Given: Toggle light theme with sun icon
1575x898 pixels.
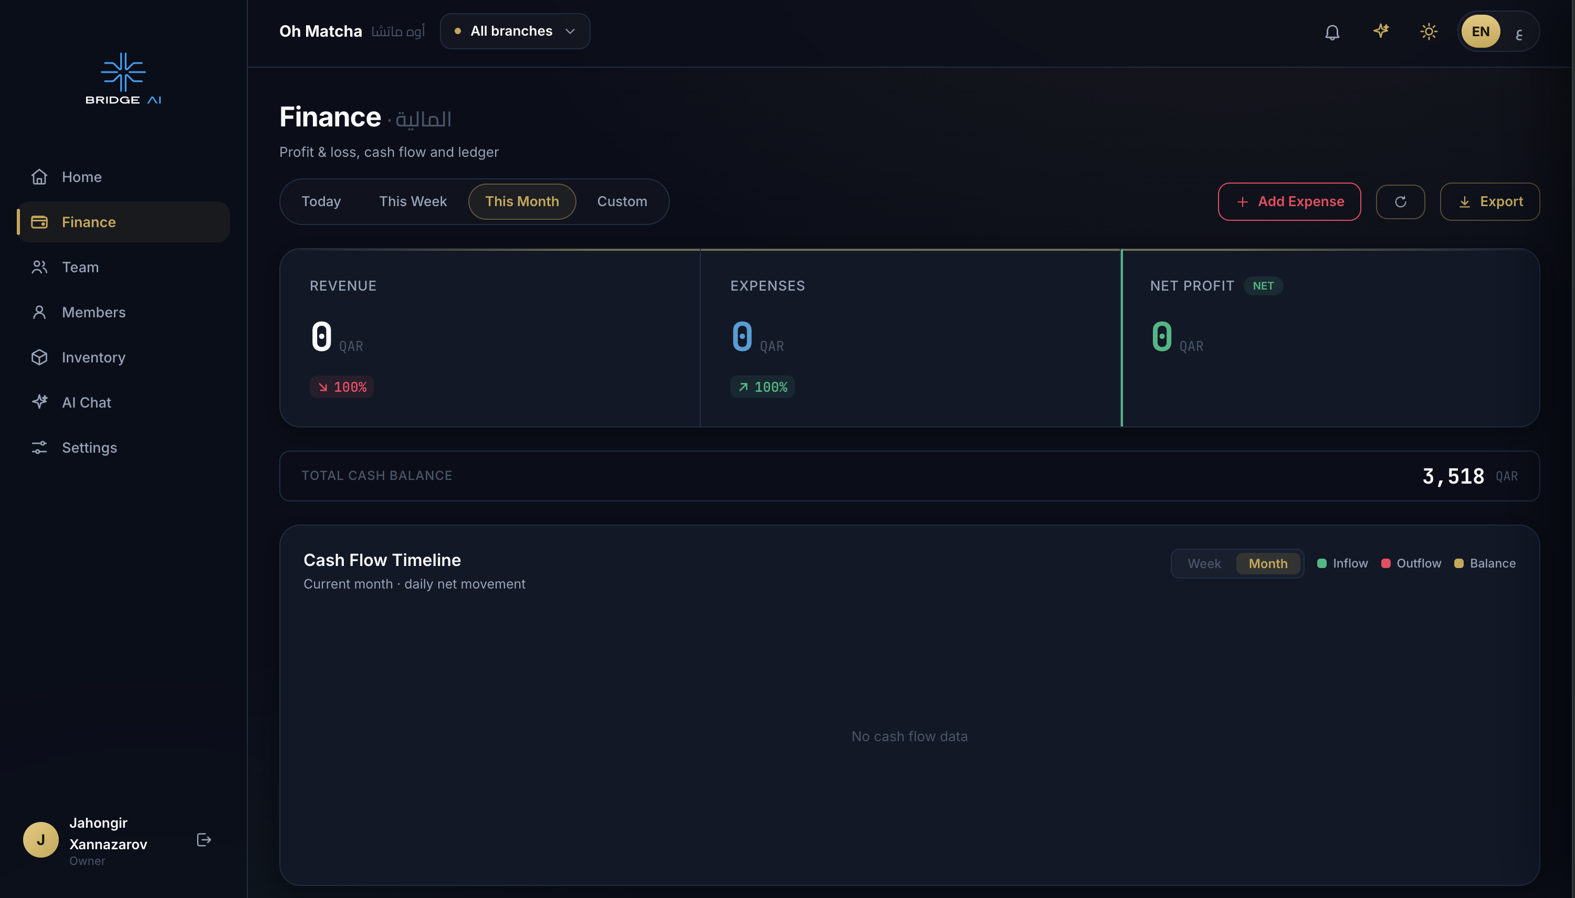Looking at the screenshot, I should click(x=1429, y=31).
